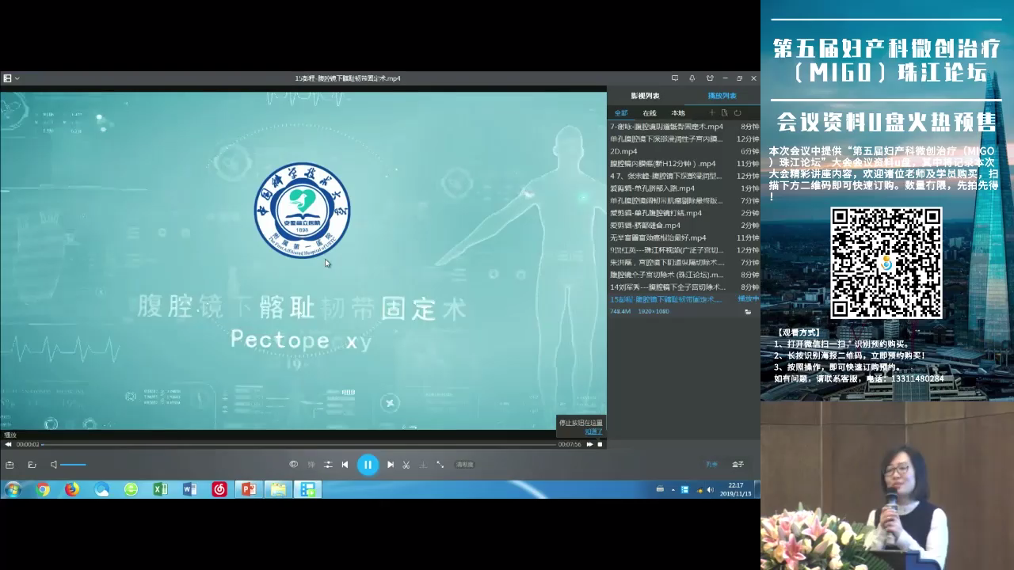Mute audio using the speaker icon
This screenshot has width=1014, height=570.
(x=54, y=465)
